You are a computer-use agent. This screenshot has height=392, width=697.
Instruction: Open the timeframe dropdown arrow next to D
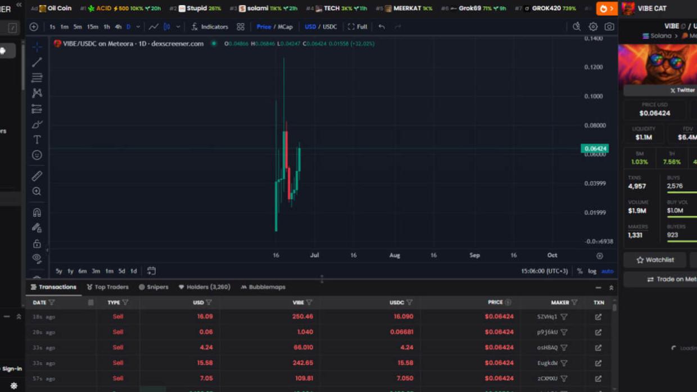coord(138,26)
